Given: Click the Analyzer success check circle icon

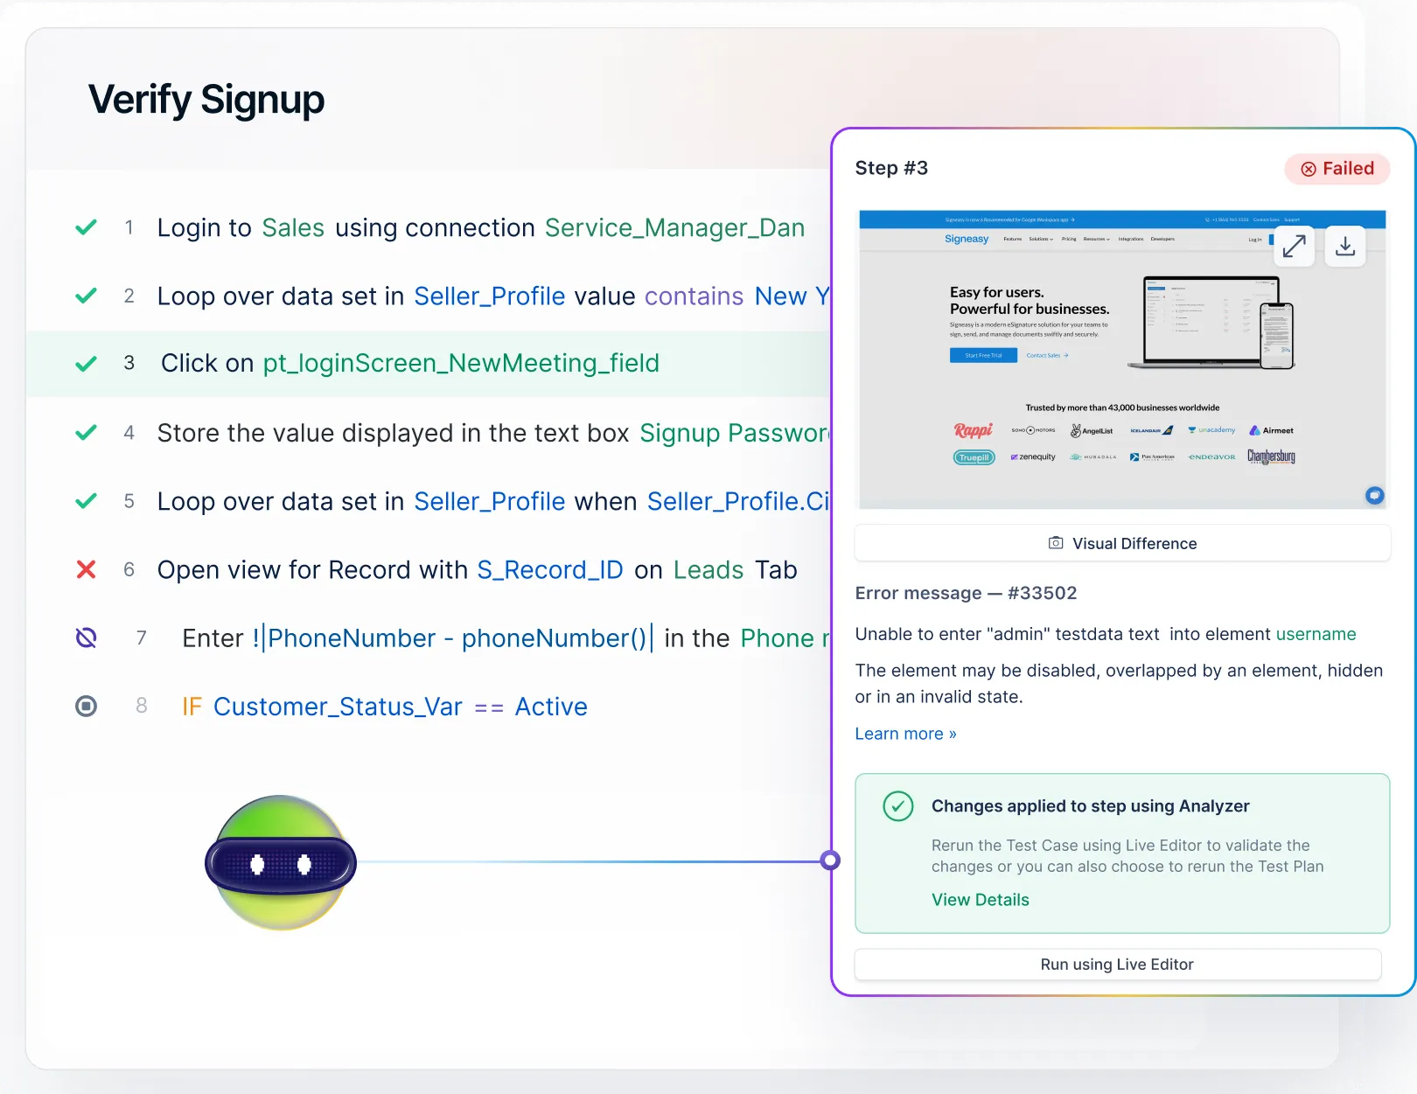Looking at the screenshot, I should (x=897, y=806).
